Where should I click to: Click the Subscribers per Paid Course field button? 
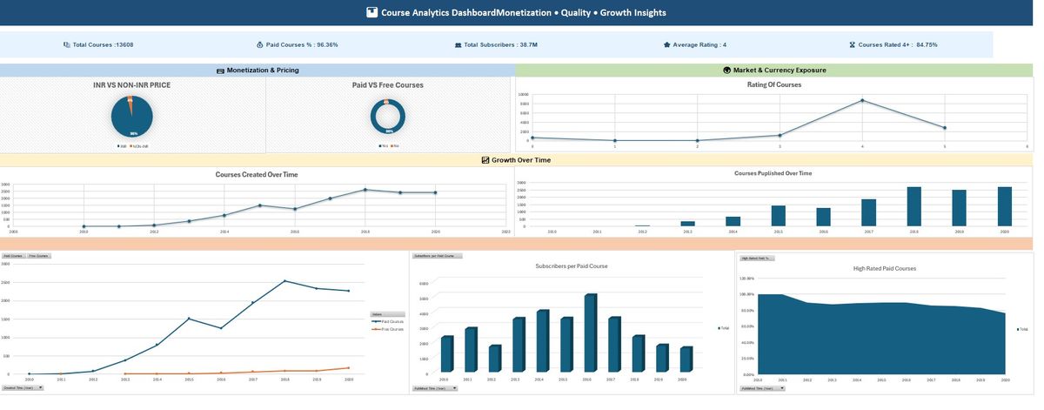coord(438,256)
